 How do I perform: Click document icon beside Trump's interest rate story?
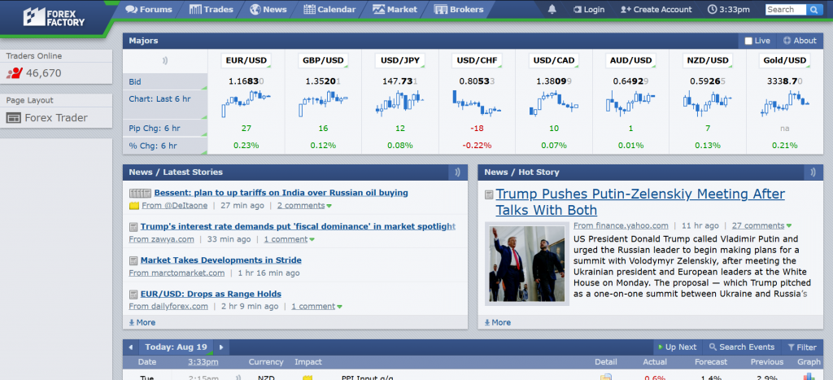[x=133, y=227]
